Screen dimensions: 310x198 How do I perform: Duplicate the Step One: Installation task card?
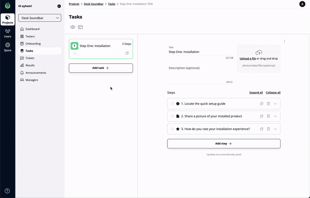(x=127, y=53)
